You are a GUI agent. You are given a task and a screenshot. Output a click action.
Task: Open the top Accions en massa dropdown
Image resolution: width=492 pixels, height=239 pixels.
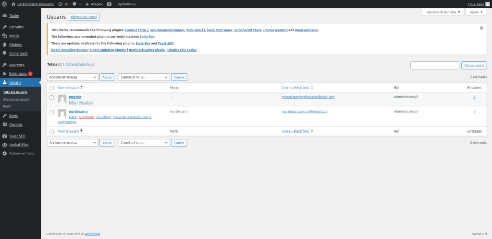click(x=72, y=77)
